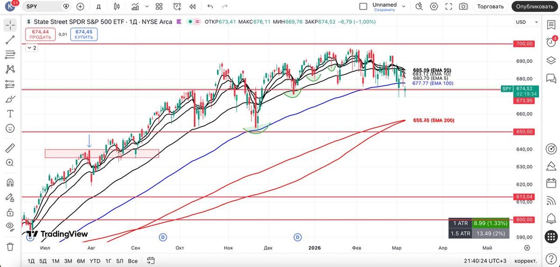Image resolution: width=560 pixels, height=267 pixels.
Task: Remove drawings with the trash icon
Action: click(10, 246)
